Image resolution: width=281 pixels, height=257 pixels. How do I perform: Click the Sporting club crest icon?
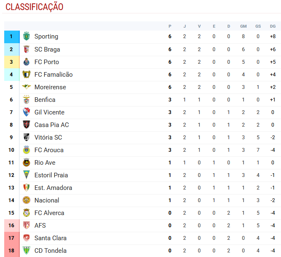(26, 36)
